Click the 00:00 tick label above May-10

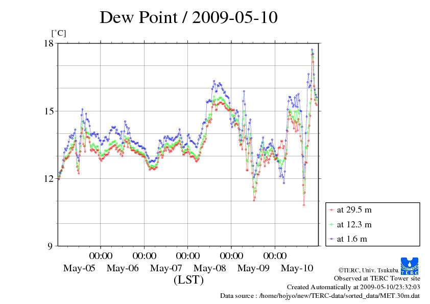[x=275, y=256]
